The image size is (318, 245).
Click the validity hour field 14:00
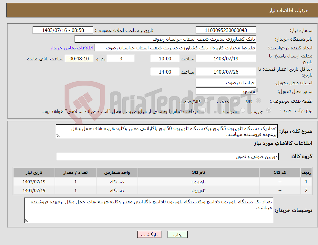click(165, 72)
